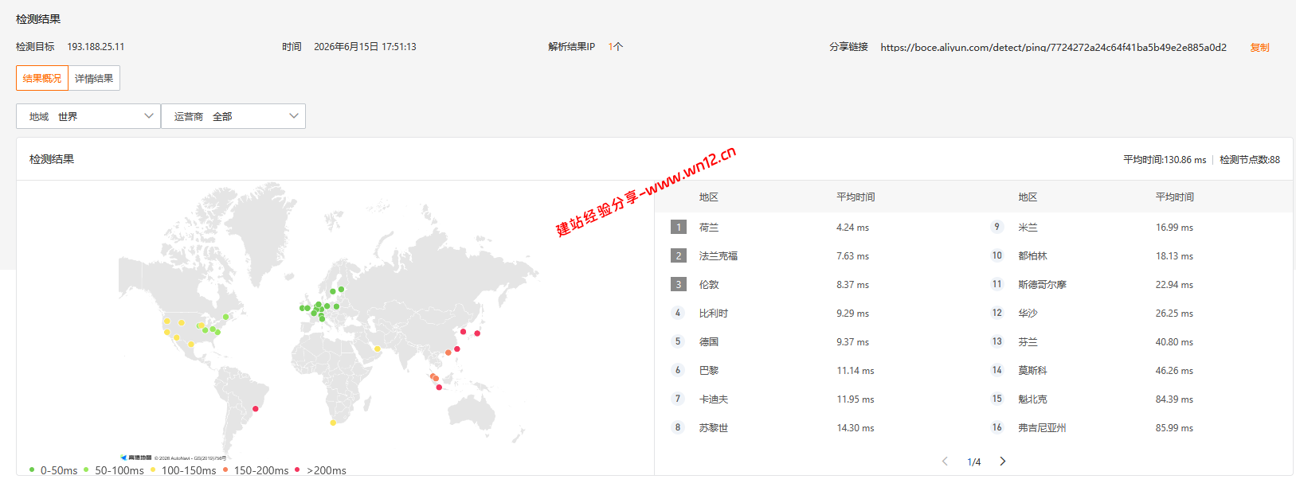Click the 米兰 region name

pyautogui.click(x=1028, y=228)
